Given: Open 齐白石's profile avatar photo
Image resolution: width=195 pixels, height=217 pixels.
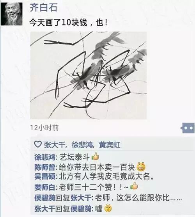Looking at the screenshot, I should click(x=12, y=14).
